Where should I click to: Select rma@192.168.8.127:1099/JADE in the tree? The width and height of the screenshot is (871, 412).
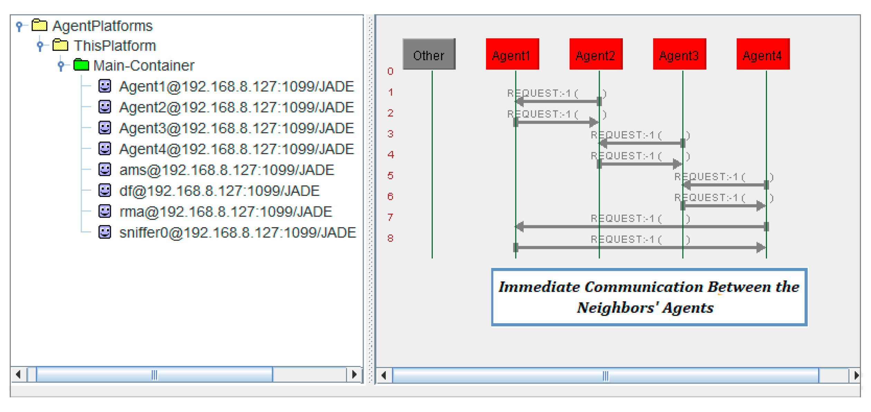[x=225, y=212]
